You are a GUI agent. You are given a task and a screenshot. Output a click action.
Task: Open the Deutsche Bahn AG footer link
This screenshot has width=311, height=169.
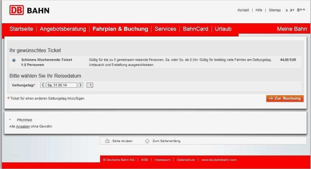tap(119, 160)
